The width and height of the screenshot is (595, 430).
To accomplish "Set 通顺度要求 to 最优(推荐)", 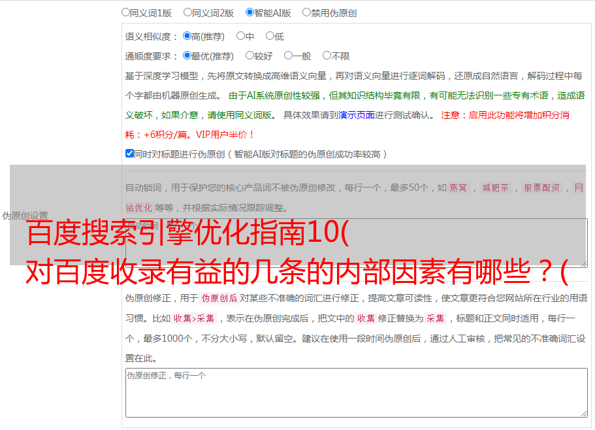I will [x=187, y=56].
